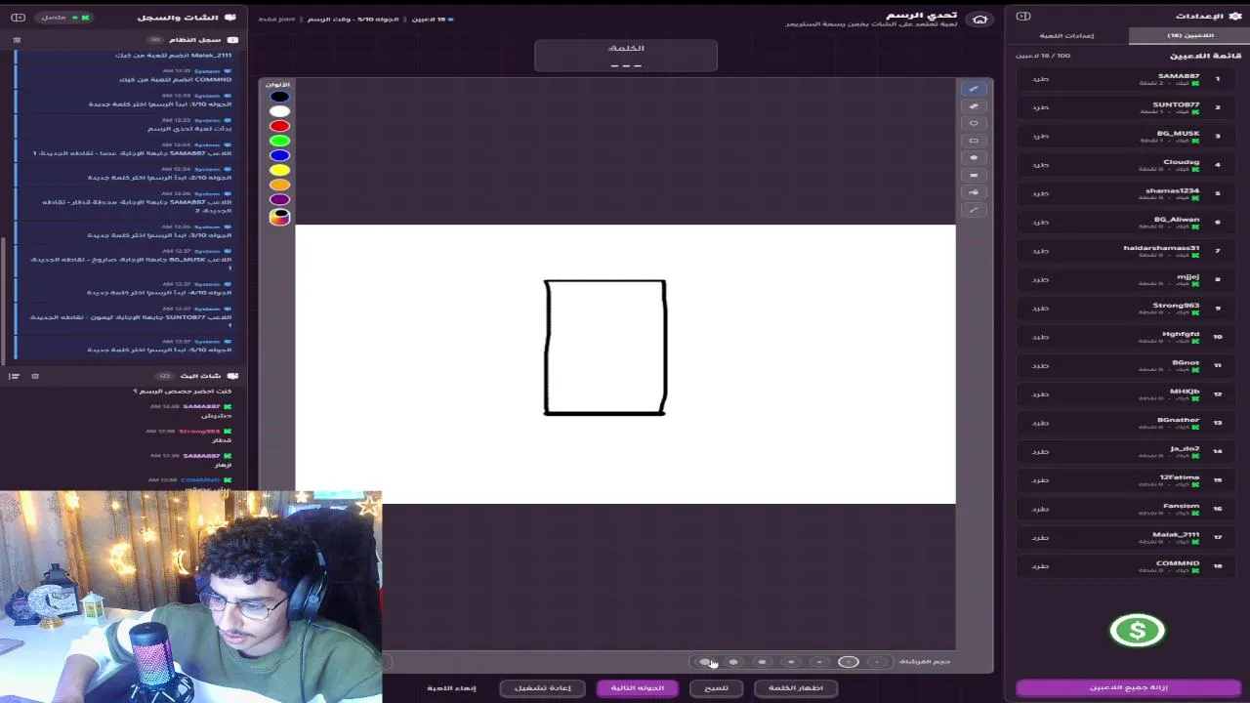
Task: Open the rainbow custom color picker
Action: point(279,217)
